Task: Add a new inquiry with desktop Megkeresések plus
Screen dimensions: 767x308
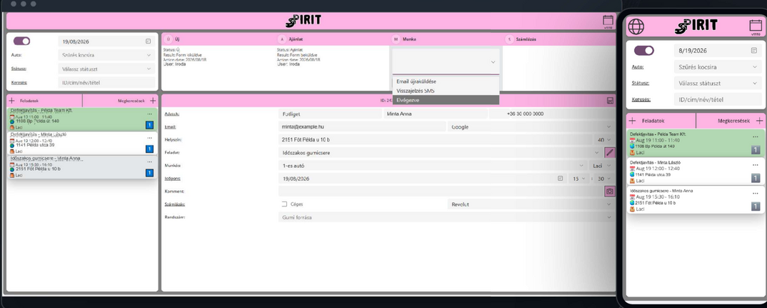Action: tap(153, 100)
